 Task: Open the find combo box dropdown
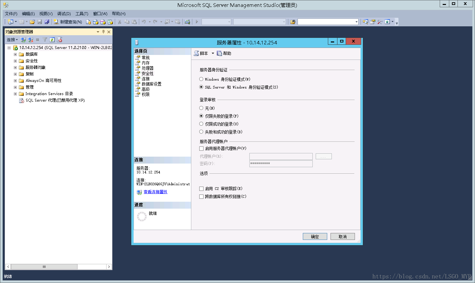[357, 22]
